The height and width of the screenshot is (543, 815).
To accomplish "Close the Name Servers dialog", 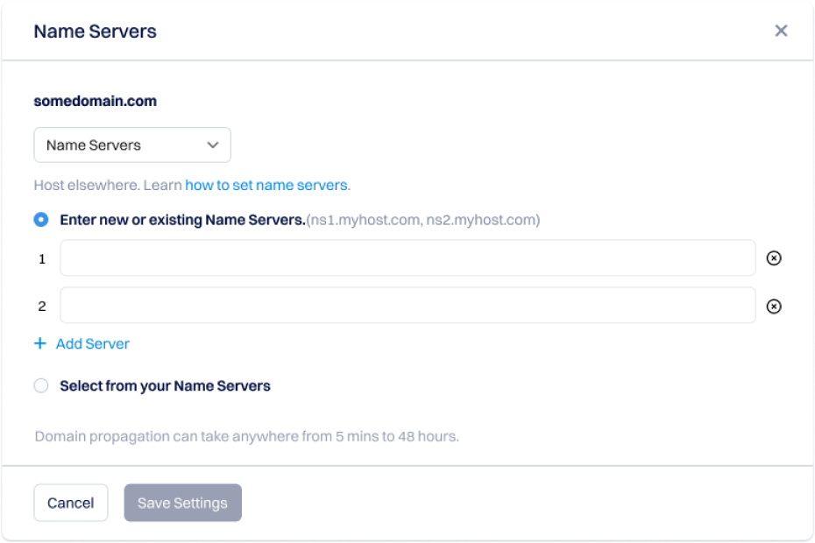I will [x=781, y=31].
